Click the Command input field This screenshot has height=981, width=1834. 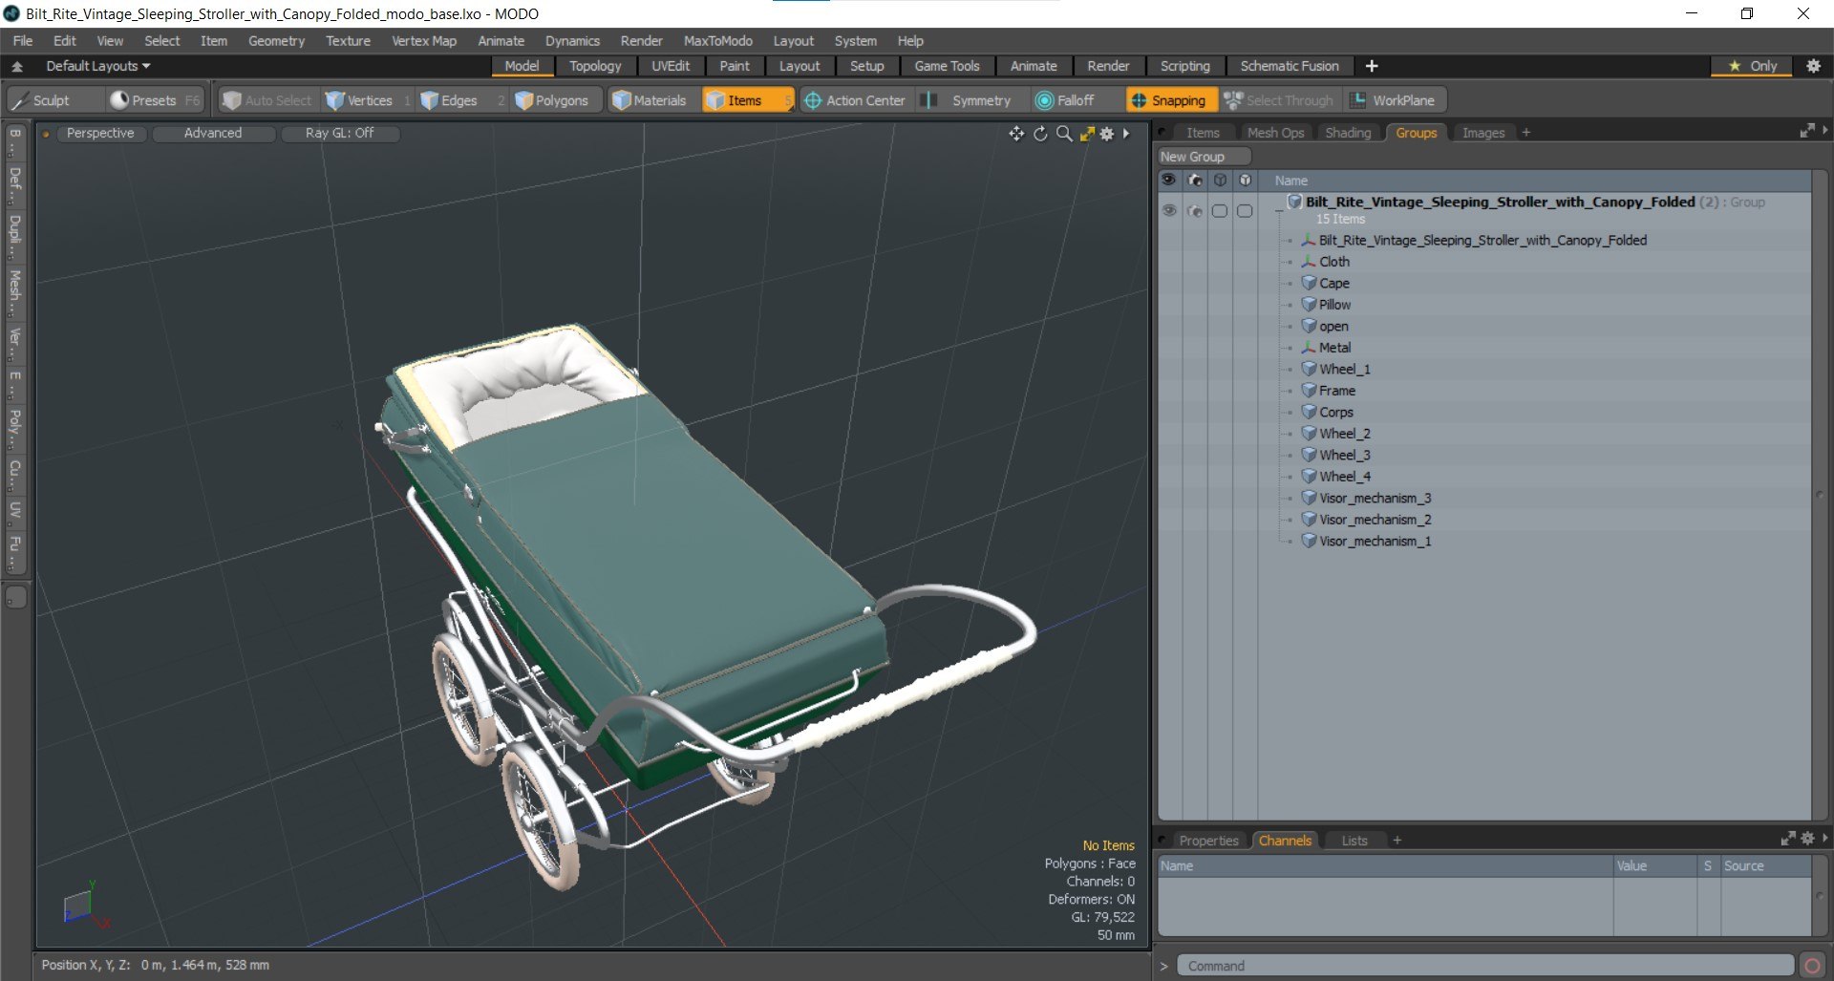[1483, 966]
